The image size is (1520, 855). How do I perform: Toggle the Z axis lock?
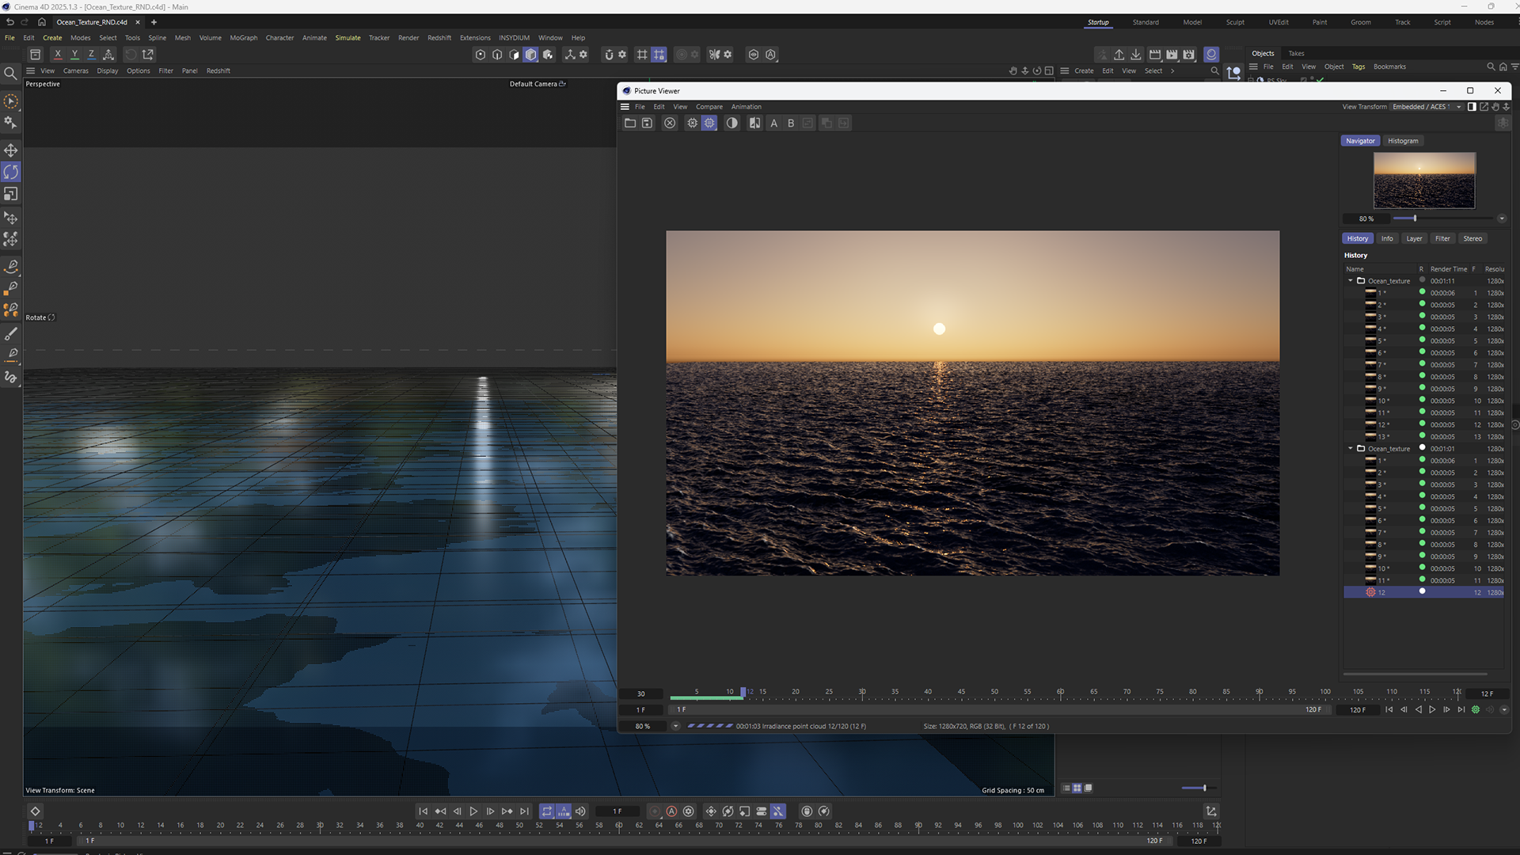[91, 55]
